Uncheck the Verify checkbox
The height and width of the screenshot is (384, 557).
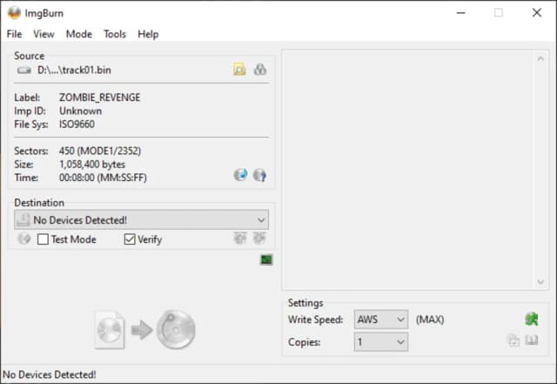[130, 239]
